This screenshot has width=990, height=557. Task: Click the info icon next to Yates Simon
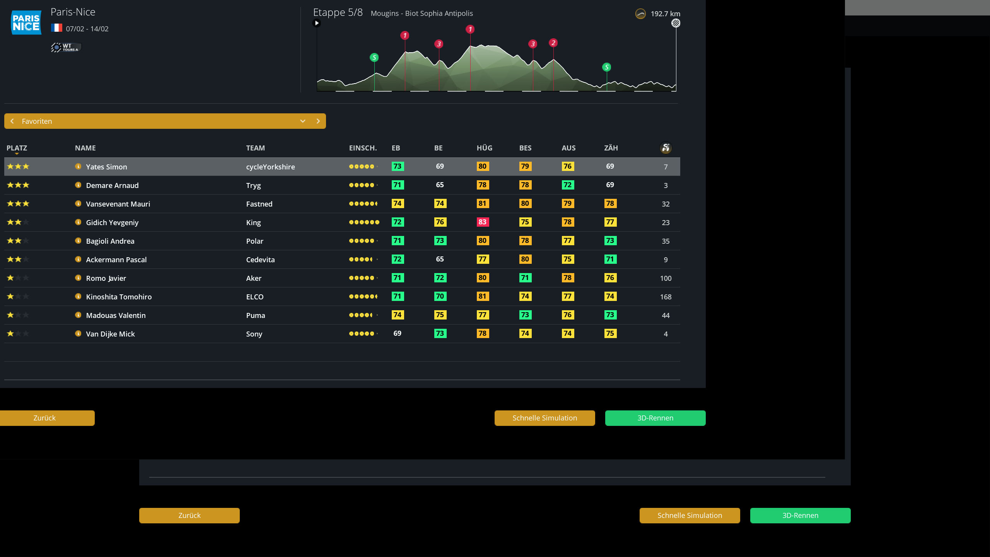[x=78, y=166]
